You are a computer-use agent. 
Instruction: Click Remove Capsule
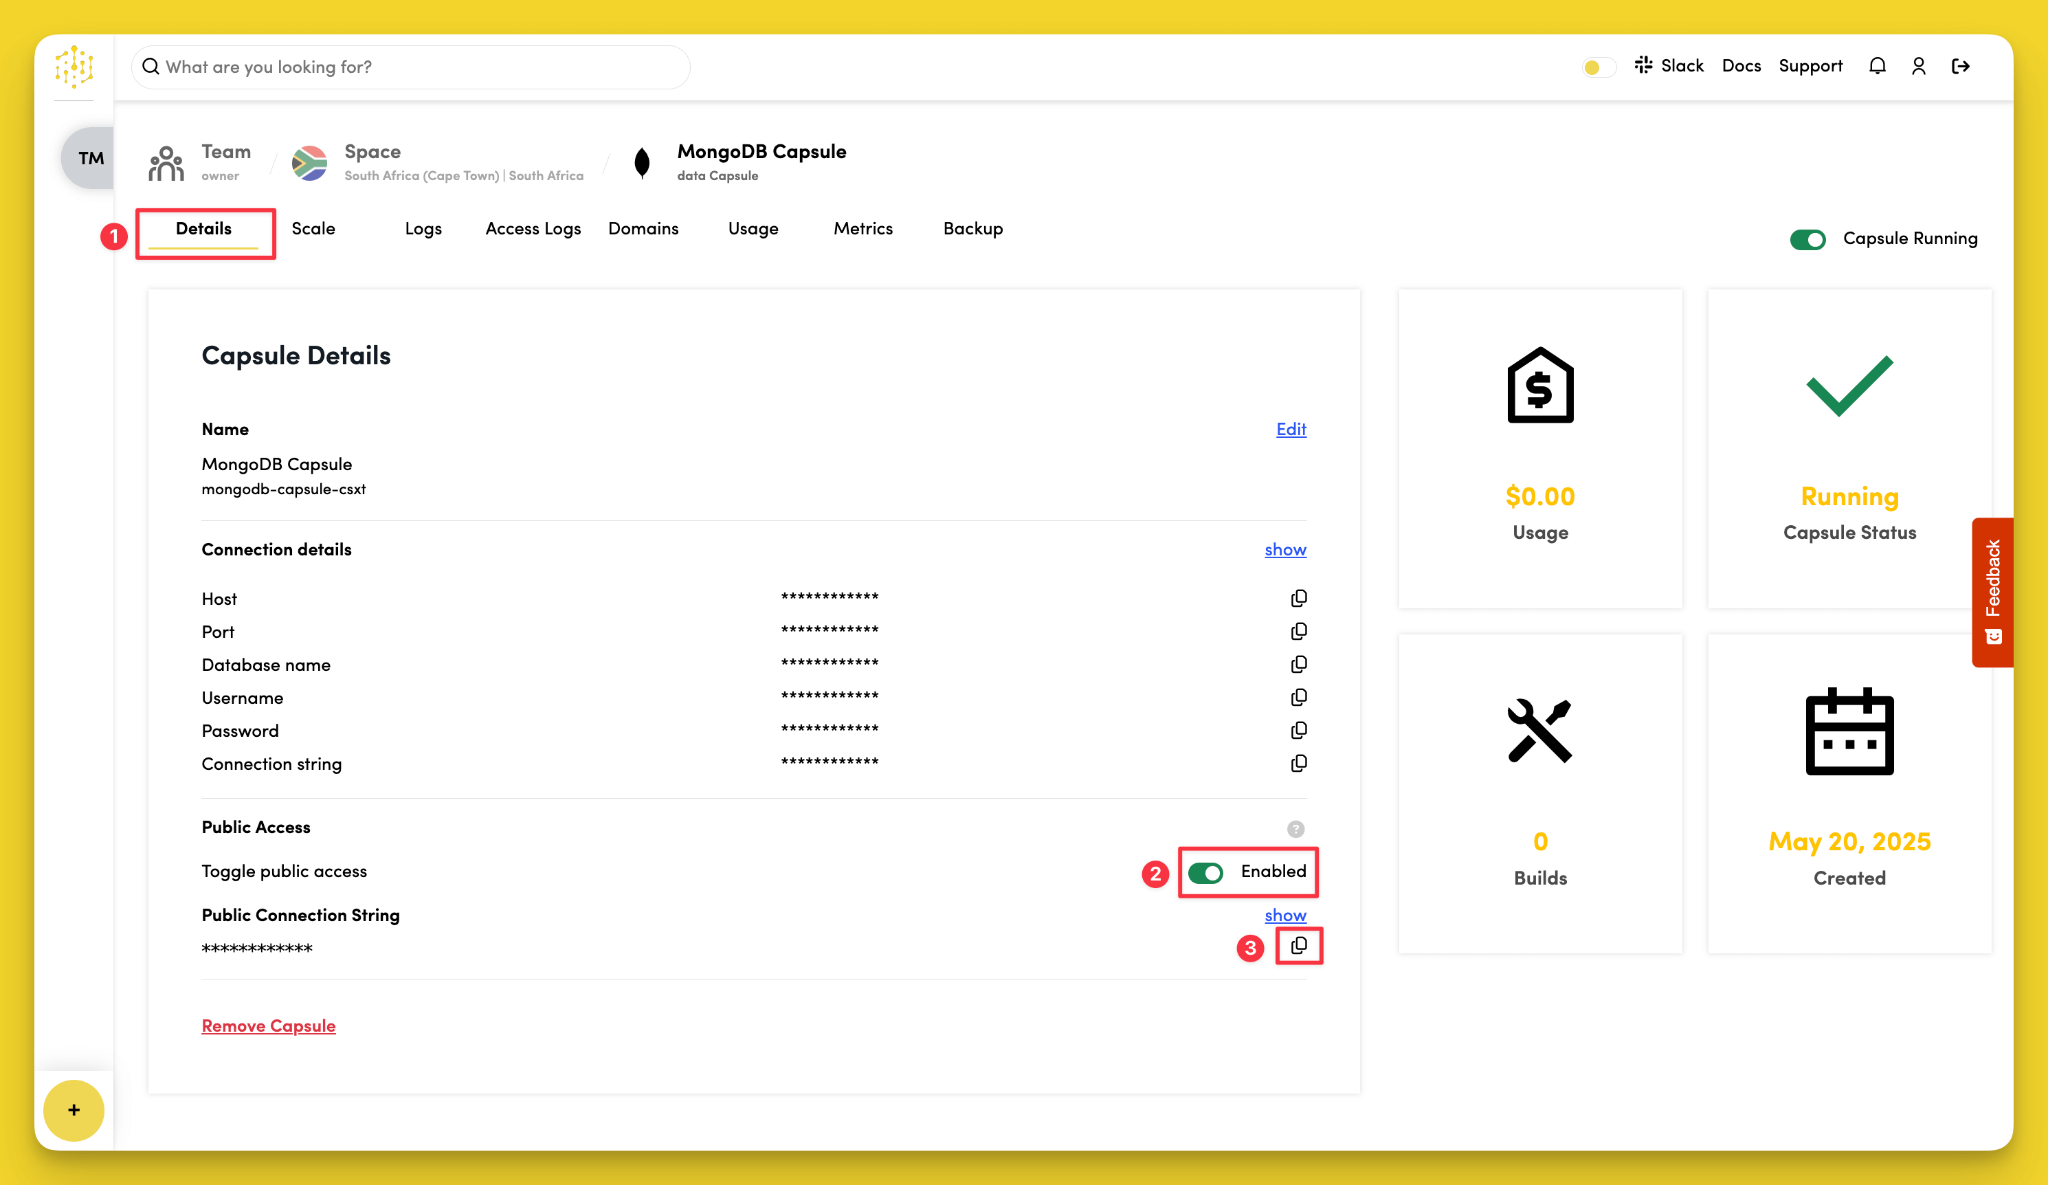(268, 1025)
